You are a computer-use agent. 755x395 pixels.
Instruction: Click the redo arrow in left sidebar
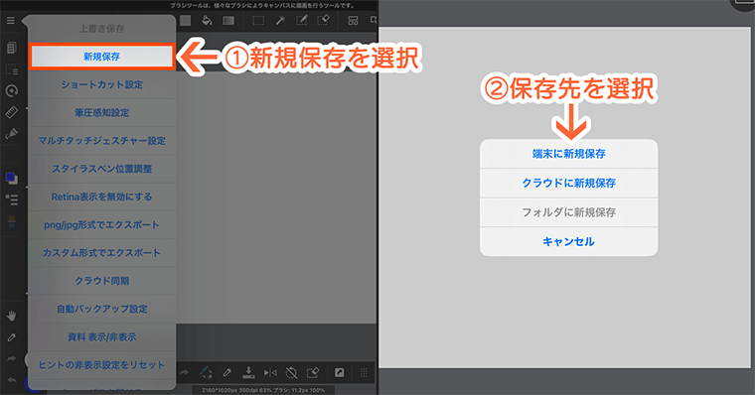pyautogui.click(x=12, y=359)
